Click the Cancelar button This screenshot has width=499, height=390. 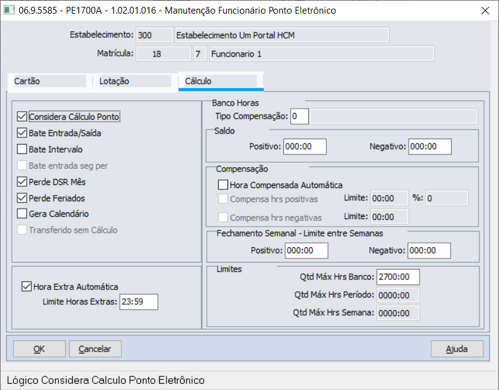point(95,349)
